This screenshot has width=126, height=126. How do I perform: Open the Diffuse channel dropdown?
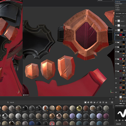coord(120,17)
